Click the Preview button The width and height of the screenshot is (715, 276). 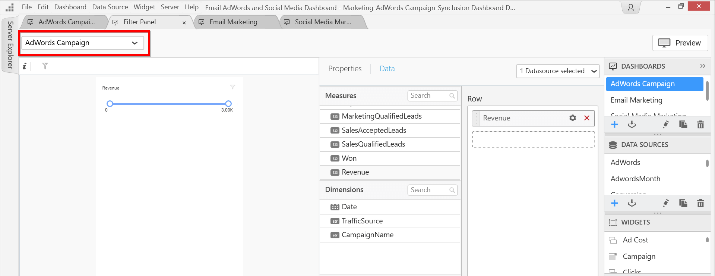pos(680,43)
